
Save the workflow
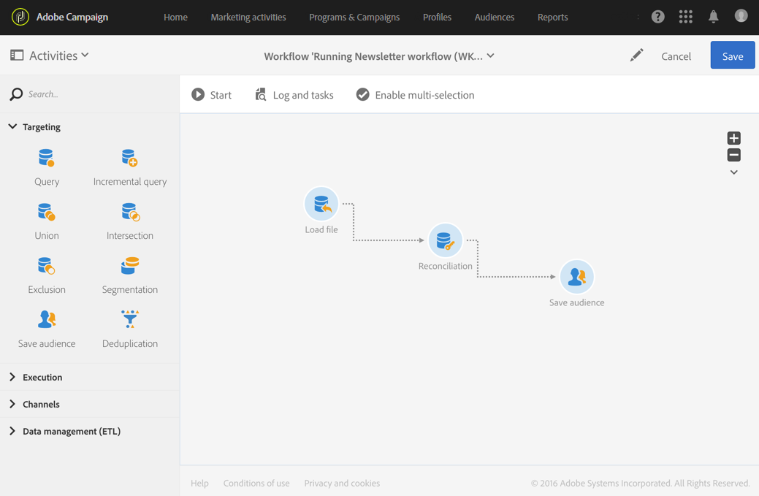732,56
